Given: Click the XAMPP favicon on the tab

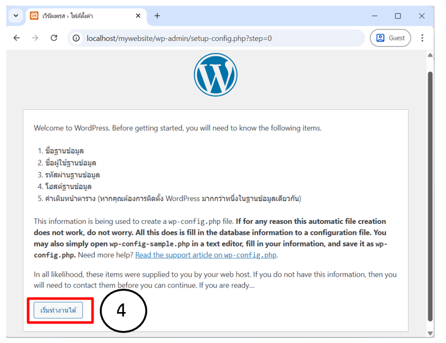Looking at the screenshot, I should click(x=34, y=16).
